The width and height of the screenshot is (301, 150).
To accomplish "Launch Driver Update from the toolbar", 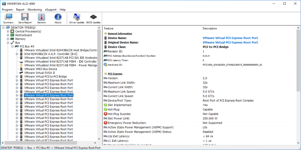I will pos(77,18).
